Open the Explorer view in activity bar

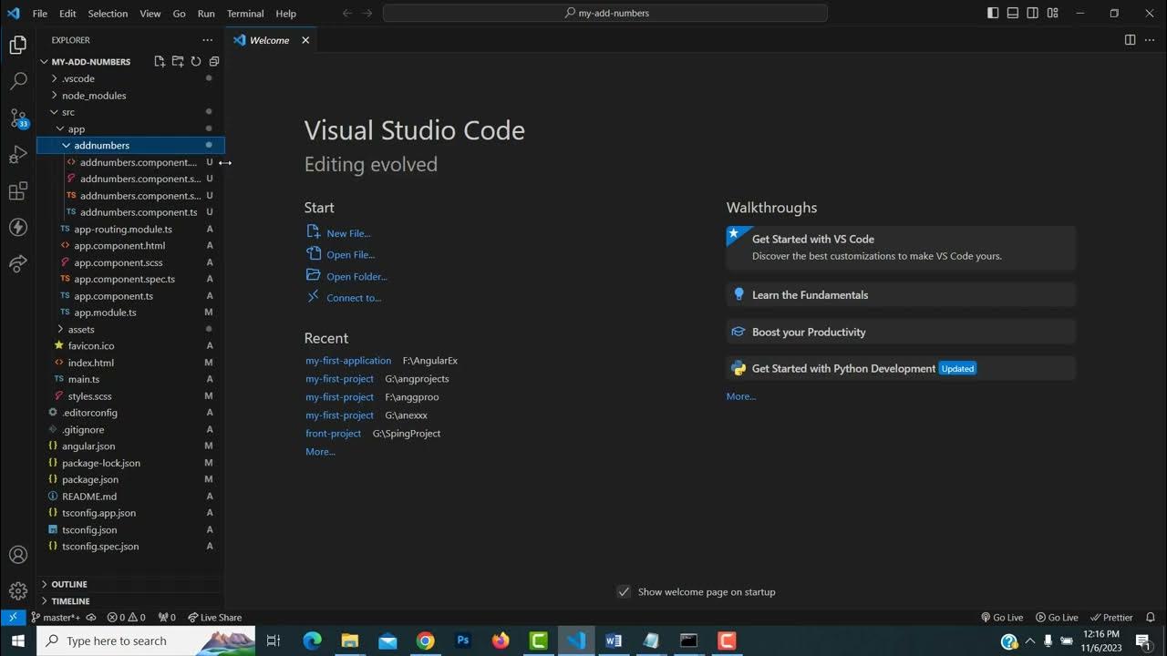(18, 45)
